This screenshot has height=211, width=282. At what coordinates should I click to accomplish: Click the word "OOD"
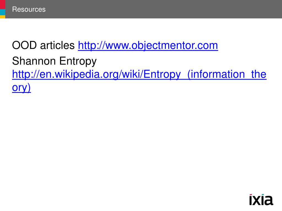point(24,45)
